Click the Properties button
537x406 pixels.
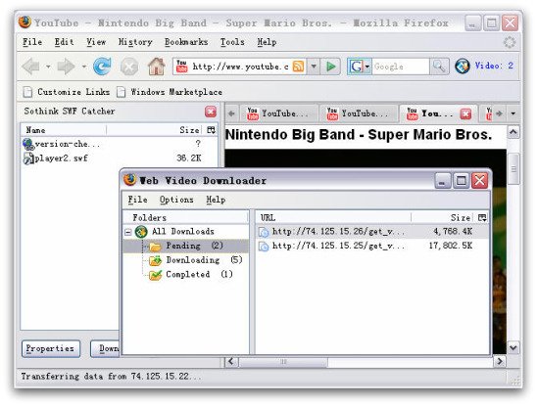pos(51,348)
